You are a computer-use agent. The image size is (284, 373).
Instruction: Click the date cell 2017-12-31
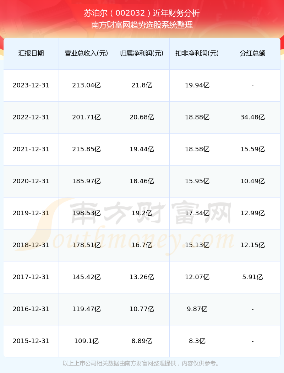(31, 277)
